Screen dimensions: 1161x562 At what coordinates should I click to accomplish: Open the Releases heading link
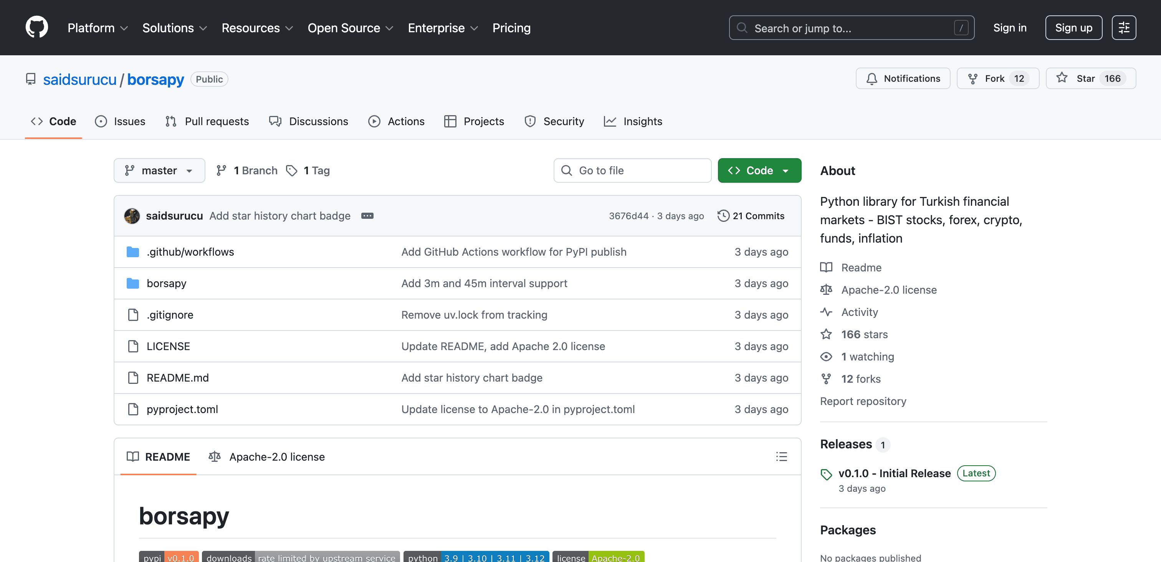pyautogui.click(x=846, y=444)
